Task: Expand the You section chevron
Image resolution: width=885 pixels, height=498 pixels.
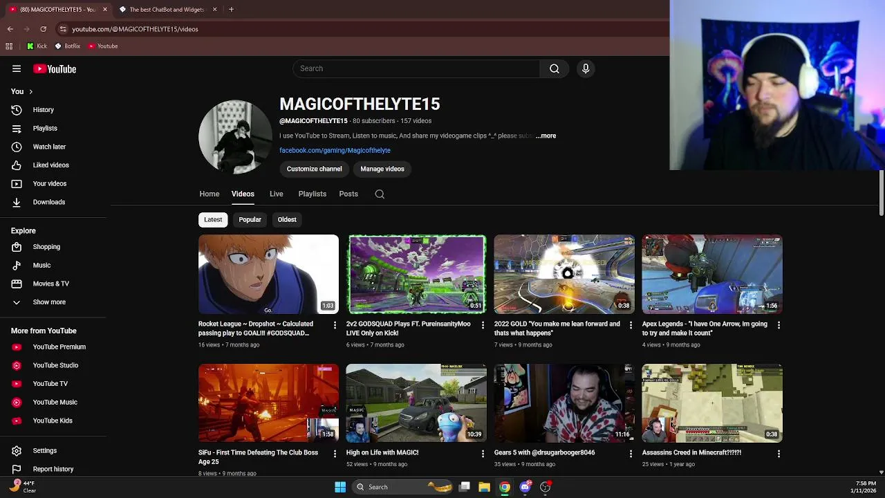Action: 30,91
